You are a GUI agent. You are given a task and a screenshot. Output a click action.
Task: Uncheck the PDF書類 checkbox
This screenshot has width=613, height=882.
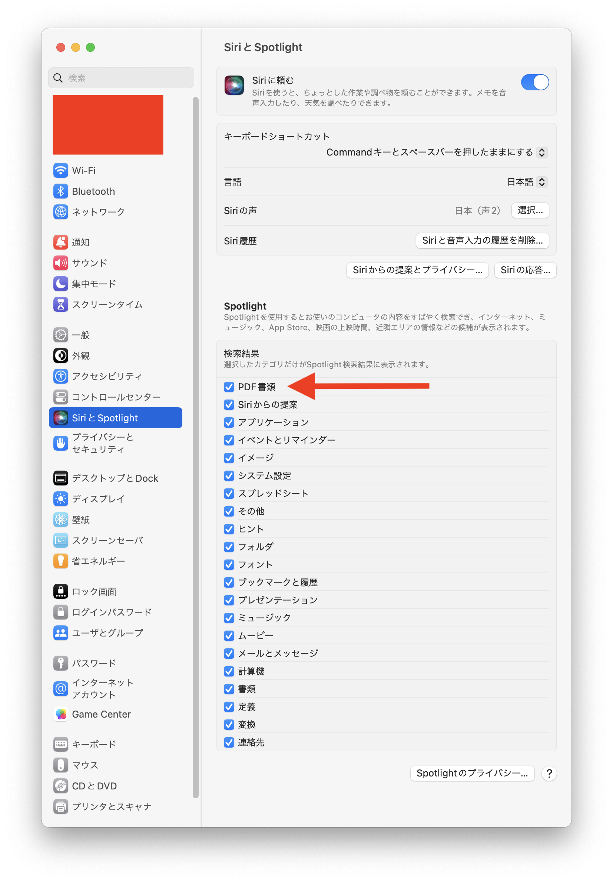tap(229, 387)
